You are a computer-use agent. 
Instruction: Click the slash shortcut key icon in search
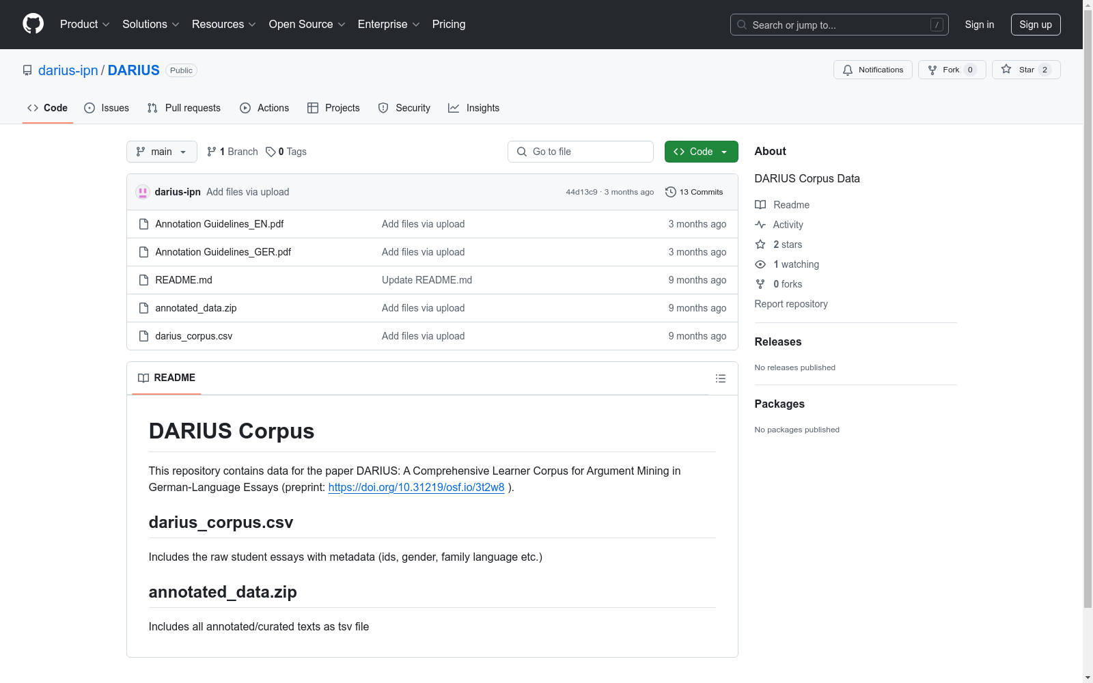point(937,25)
